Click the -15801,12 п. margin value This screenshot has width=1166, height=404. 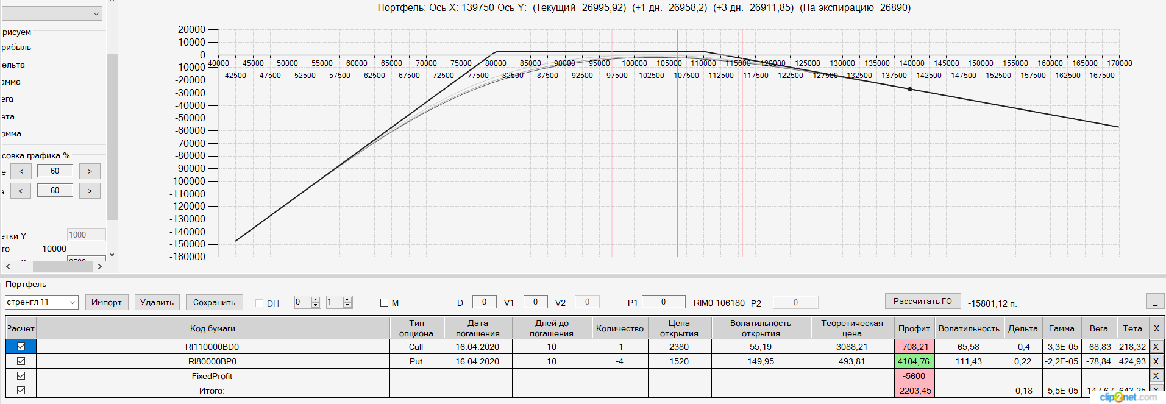[992, 303]
